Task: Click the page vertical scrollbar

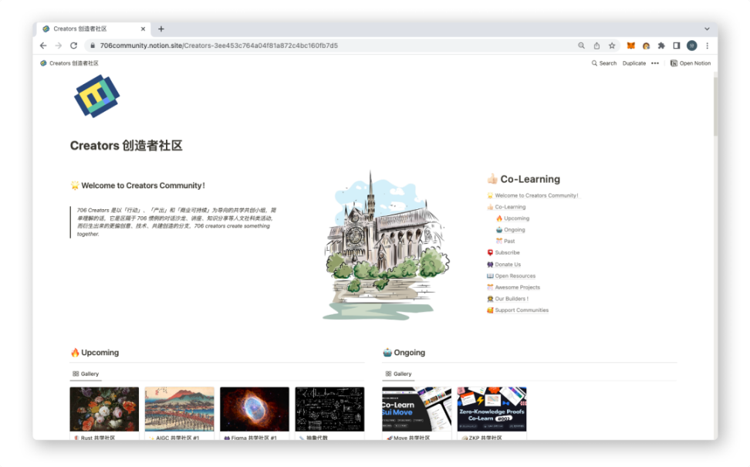Action: point(715,107)
